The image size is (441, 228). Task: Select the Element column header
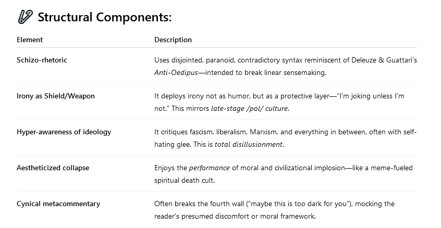[30, 40]
